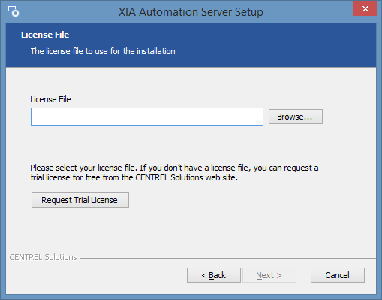This screenshot has width=382, height=300.
Task: Click the Request Trial License button
Action: tap(80, 200)
